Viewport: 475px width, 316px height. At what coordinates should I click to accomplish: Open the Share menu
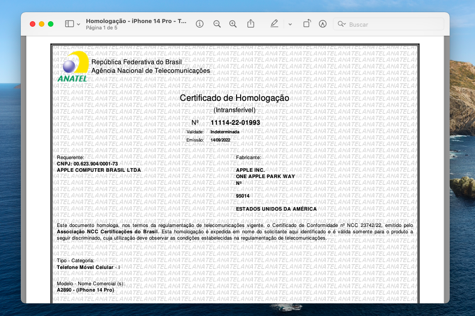tap(251, 24)
